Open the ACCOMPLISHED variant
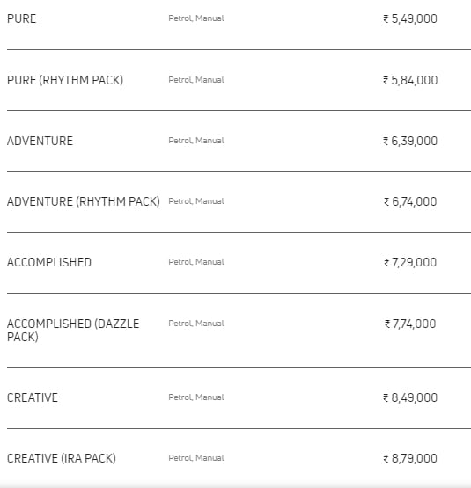471x488 pixels. pos(49,262)
